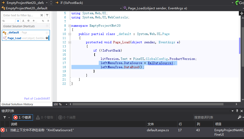Clear the filter text with the X icon

(42, 15)
